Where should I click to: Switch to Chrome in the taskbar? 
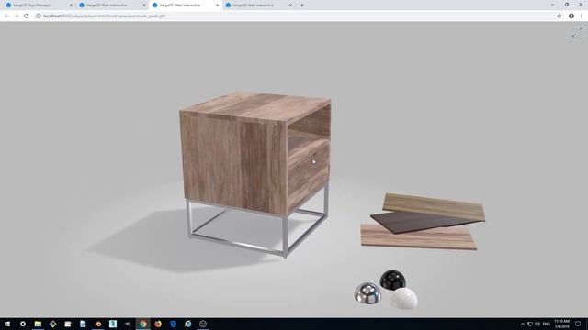(x=143, y=324)
